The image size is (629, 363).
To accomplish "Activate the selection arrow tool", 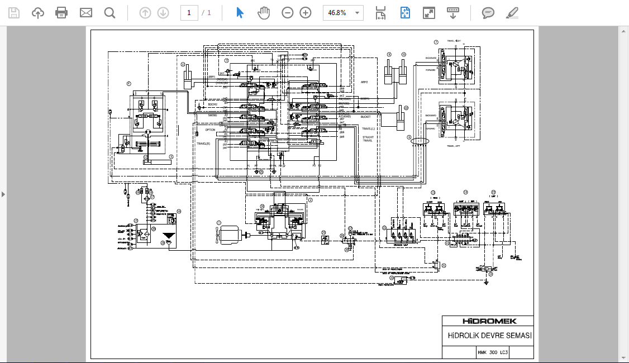I will pyautogui.click(x=240, y=13).
